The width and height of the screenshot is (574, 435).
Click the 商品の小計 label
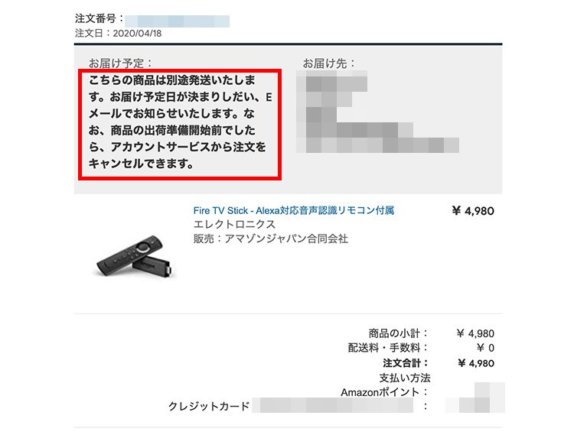tap(398, 333)
